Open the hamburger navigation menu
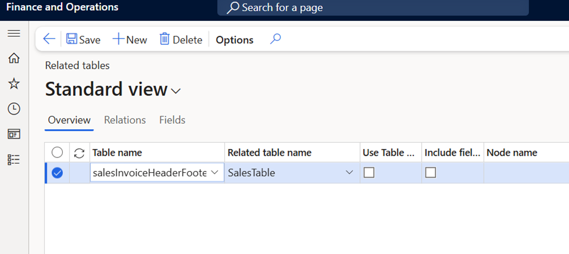The height and width of the screenshot is (254, 569). point(14,34)
